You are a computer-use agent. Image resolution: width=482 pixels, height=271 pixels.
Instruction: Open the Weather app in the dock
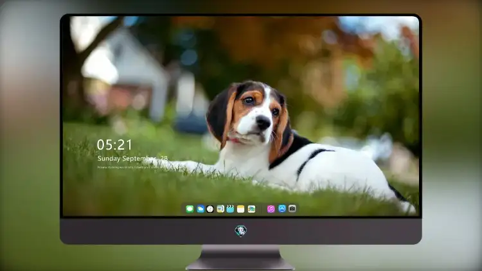click(200, 209)
